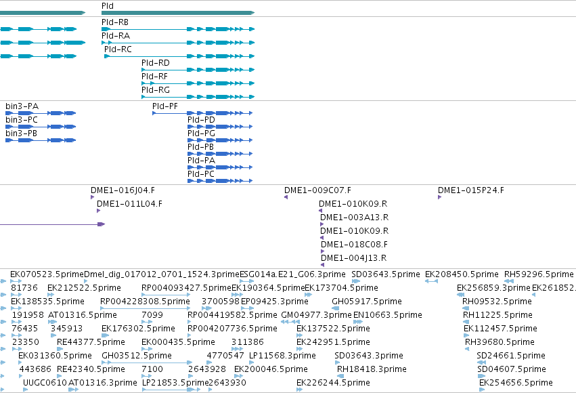Click the EK190364.5prime EST label
Viewport: 576px width, 393px height.
[268, 288]
